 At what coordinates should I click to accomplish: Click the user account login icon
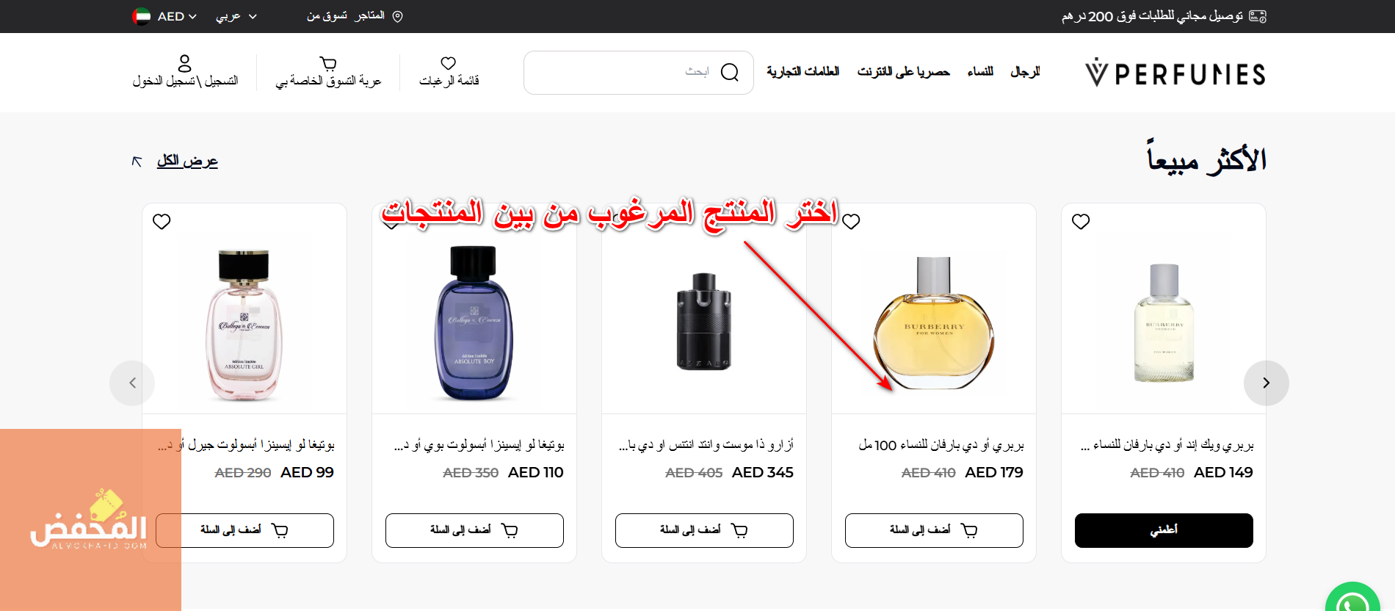[x=185, y=63]
